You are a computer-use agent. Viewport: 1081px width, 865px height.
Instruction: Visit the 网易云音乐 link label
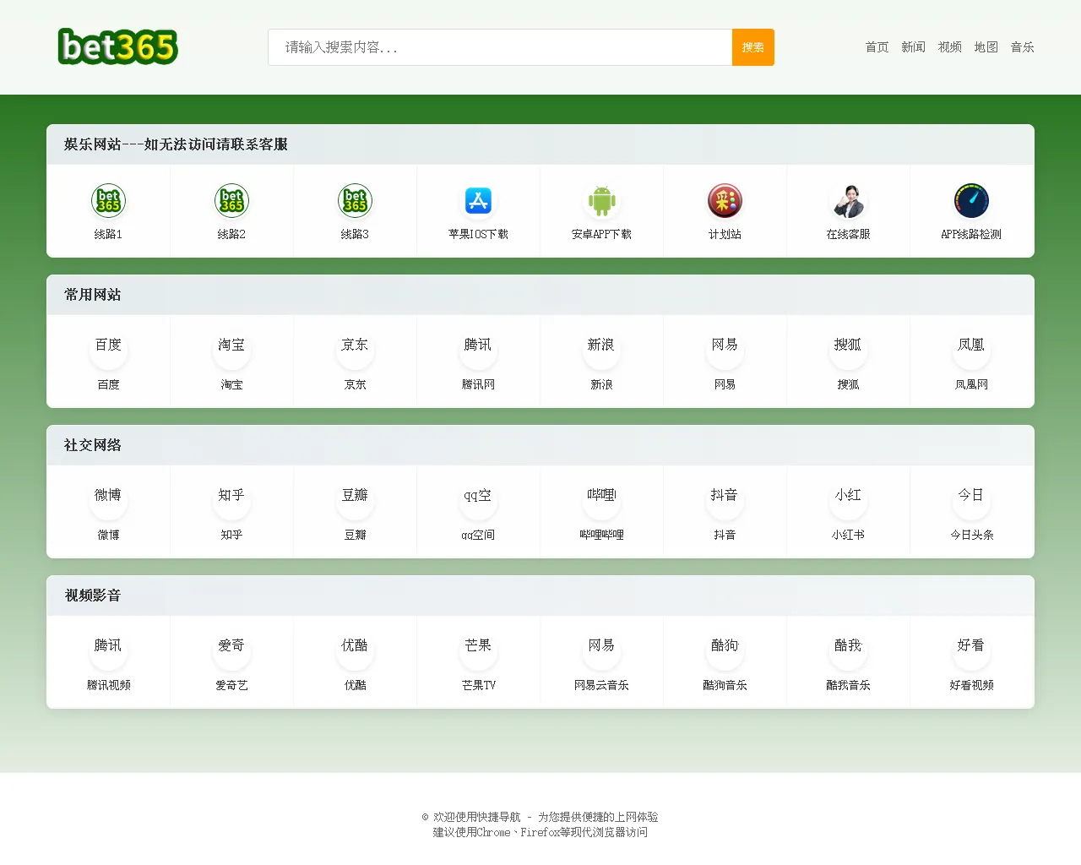[x=601, y=685]
